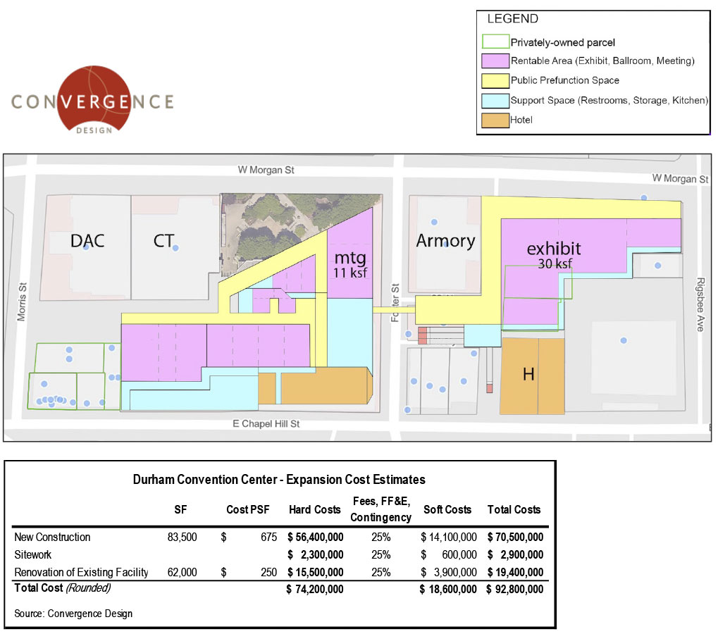Click the $74,200,000 total hard costs
Viewport: 718px width, 634px height.
pos(315,590)
